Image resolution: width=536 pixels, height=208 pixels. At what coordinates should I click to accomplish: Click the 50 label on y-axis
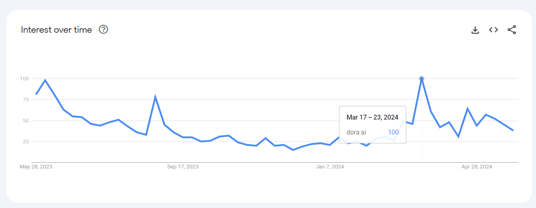[x=26, y=121]
